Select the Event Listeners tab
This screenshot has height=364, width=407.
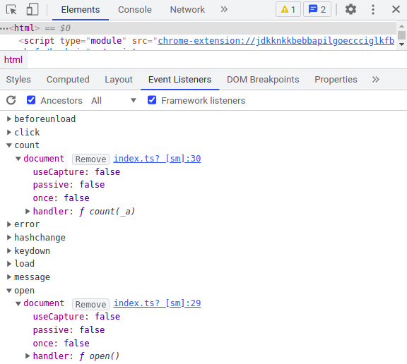coord(180,80)
